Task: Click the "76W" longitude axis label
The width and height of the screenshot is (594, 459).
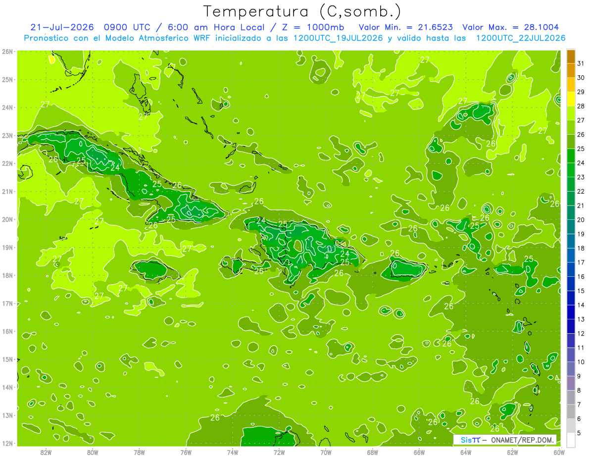Action: click(x=186, y=452)
